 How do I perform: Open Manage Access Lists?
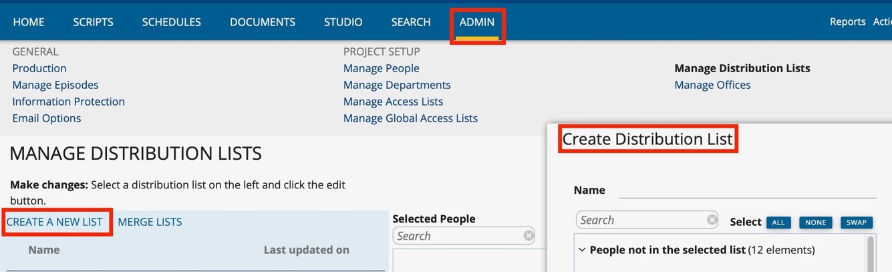point(394,102)
